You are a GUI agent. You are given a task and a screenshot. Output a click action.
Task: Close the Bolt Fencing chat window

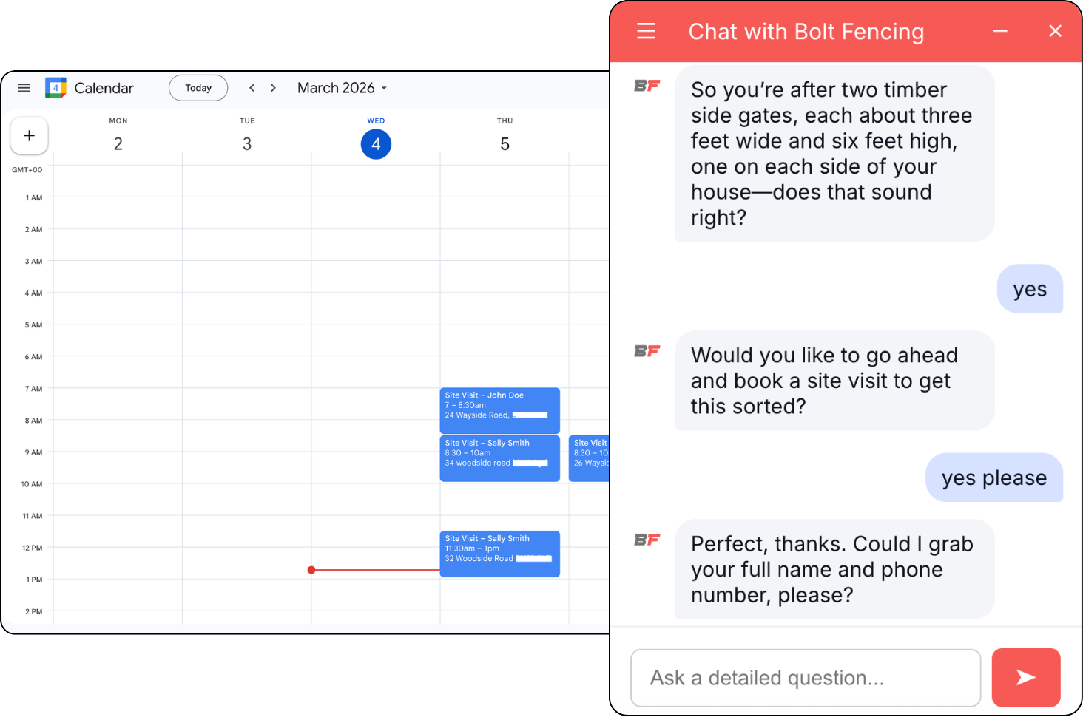1055,31
